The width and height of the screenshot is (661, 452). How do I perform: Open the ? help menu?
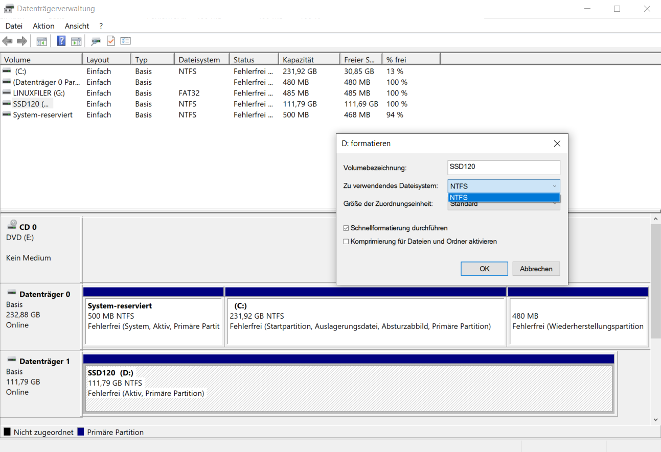click(101, 26)
